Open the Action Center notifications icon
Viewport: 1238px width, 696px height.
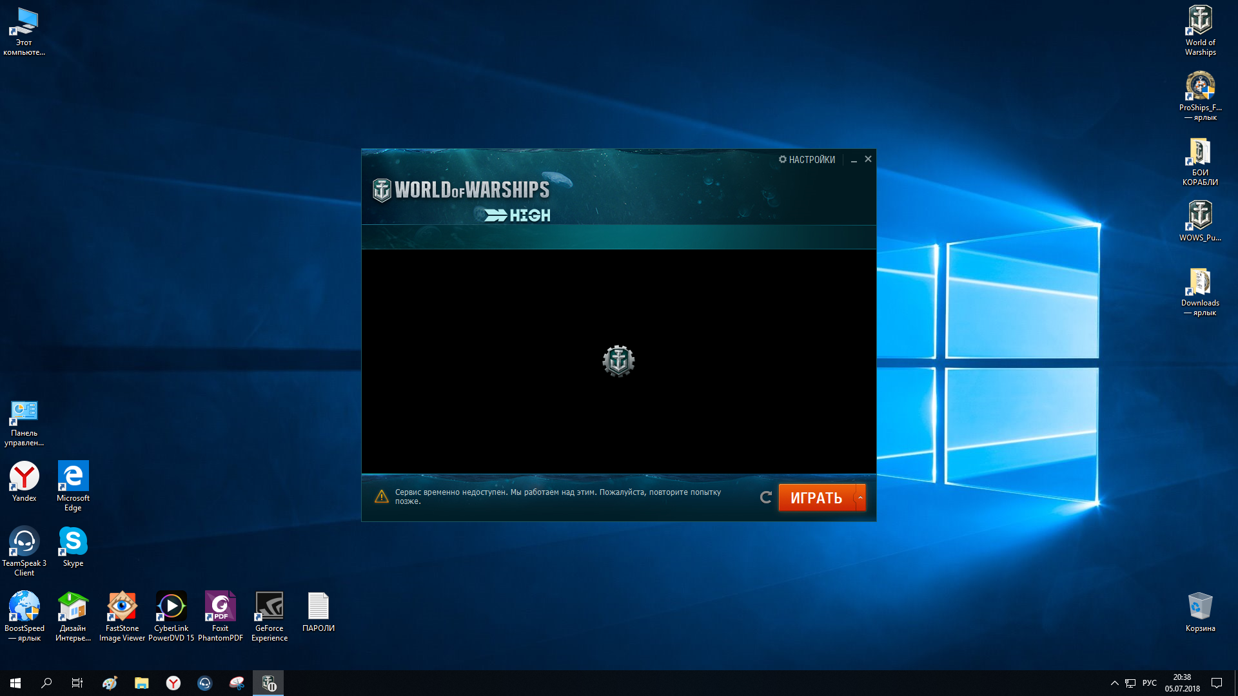click(1217, 683)
